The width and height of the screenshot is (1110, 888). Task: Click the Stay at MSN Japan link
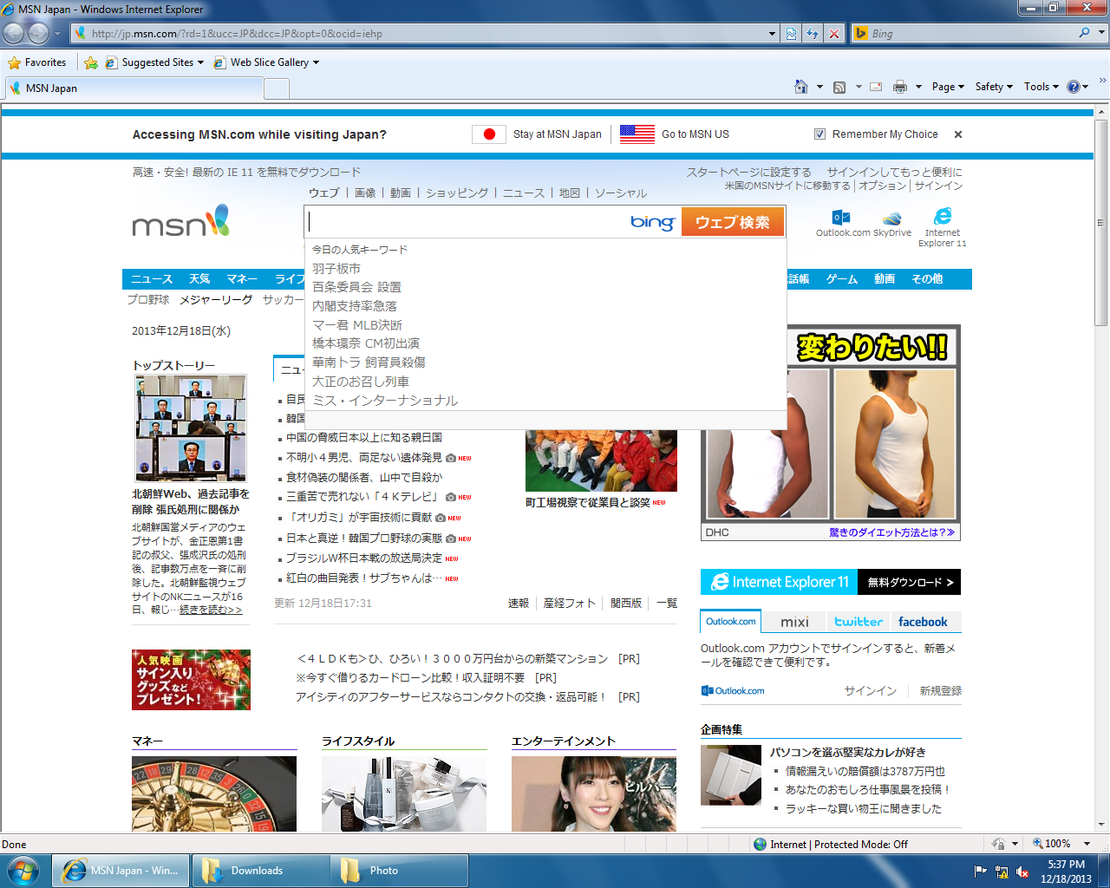(x=558, y=134)
